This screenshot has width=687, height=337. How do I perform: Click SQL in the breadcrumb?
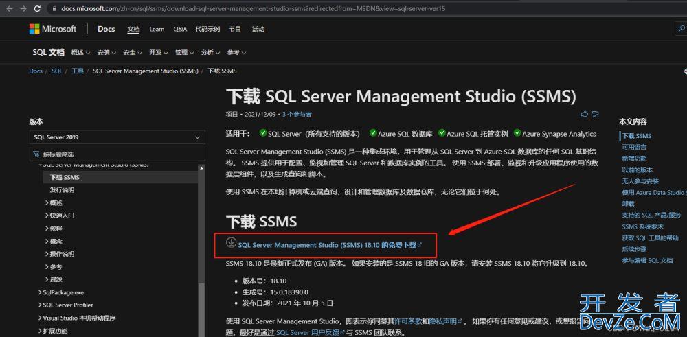click(x=57, y=71)
